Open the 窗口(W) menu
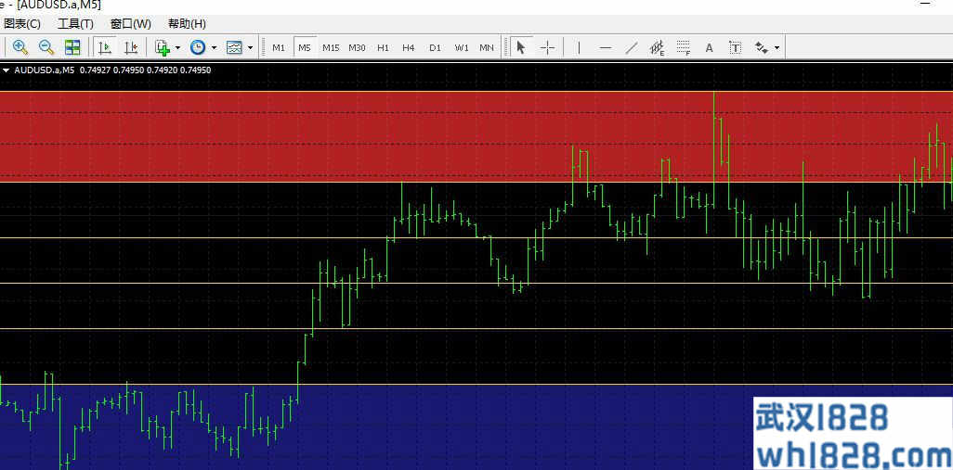953x470 pixels. click(131, 24)
